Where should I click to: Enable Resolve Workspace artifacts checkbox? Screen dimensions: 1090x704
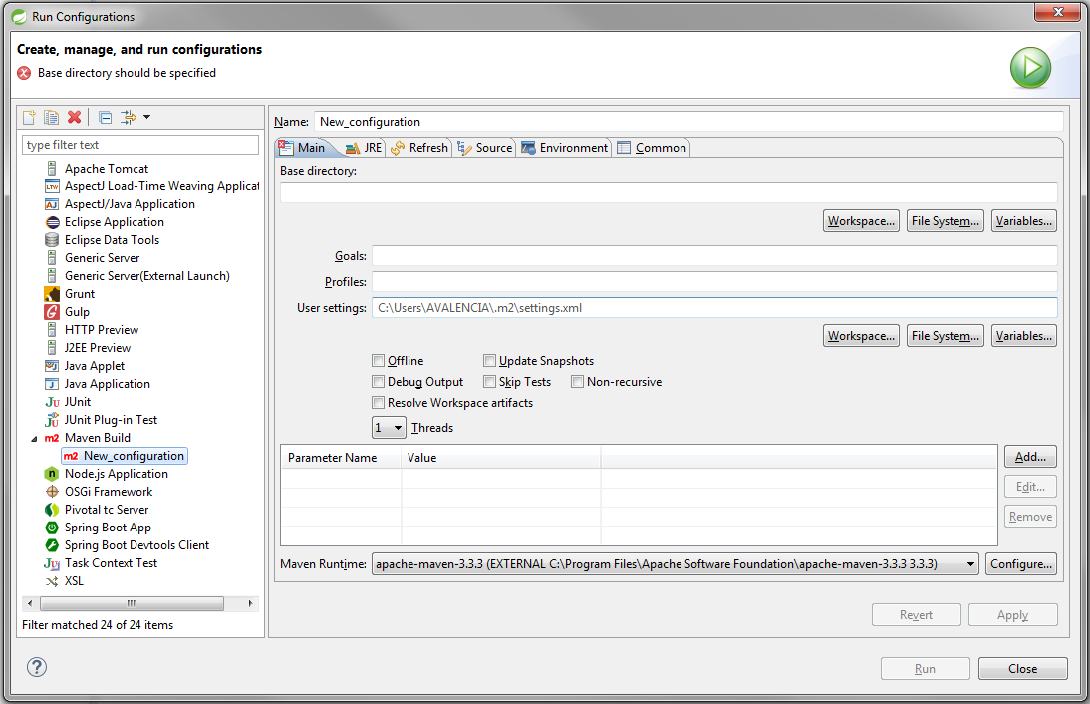pos(379,402)
